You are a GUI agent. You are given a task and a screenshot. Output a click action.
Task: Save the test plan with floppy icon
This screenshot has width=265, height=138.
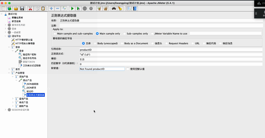click(x=22, y=8)
